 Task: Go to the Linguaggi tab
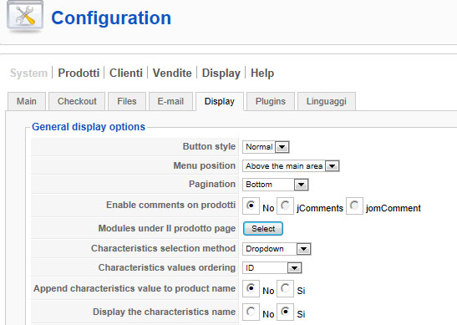tap(327, 101)
